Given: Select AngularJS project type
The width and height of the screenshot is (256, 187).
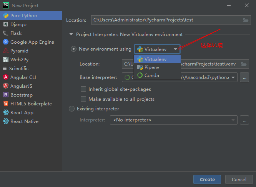Looking at the screenshot, I should 31,86.
